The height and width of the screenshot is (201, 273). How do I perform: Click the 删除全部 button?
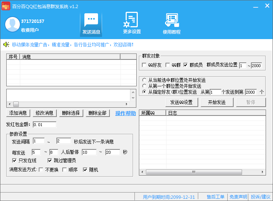(98, 113)
